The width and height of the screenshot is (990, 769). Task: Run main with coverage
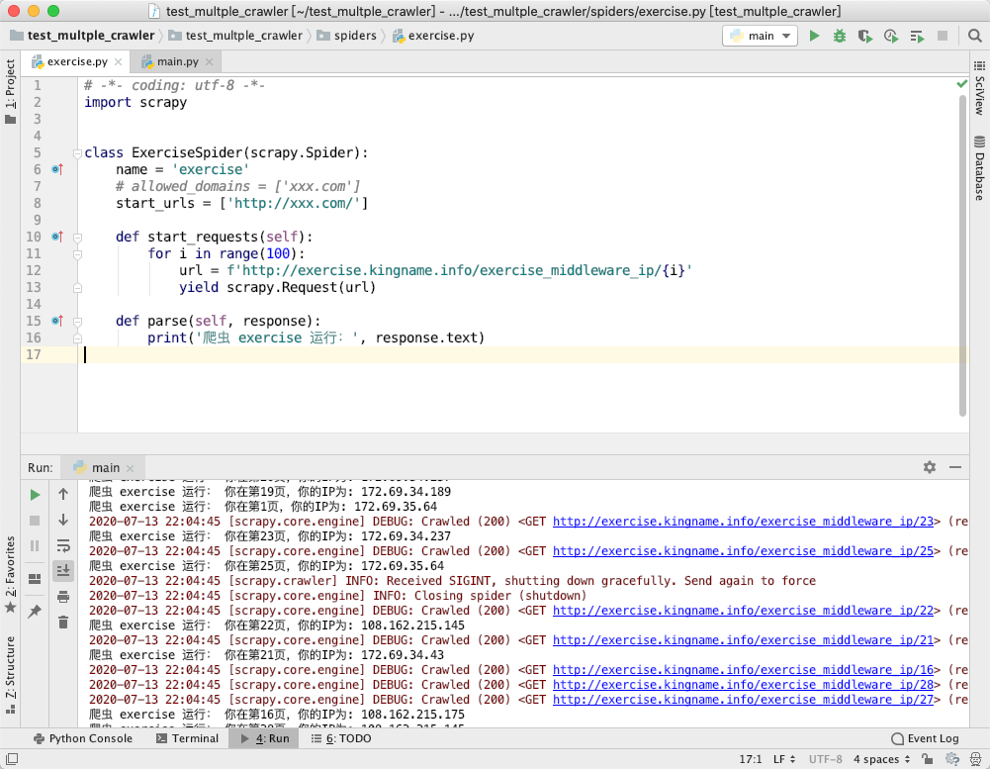tap(864, 36)
